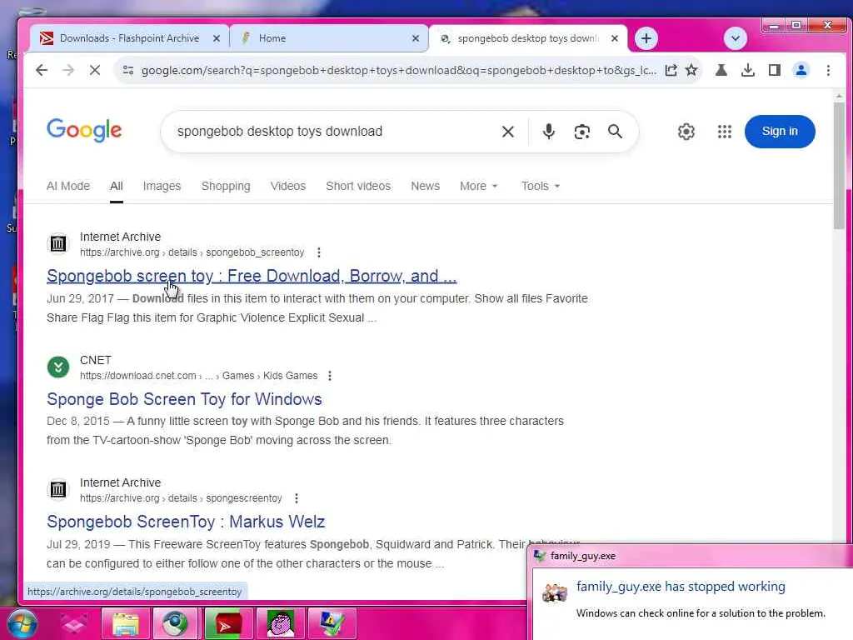Open Google quick settings gear
853x640 pixels.
686,132
